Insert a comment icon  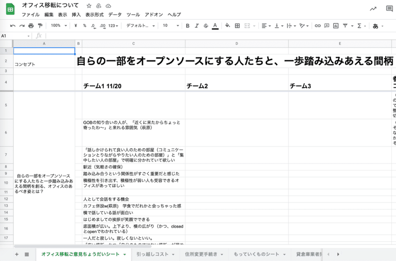click(x=327, y=26)
